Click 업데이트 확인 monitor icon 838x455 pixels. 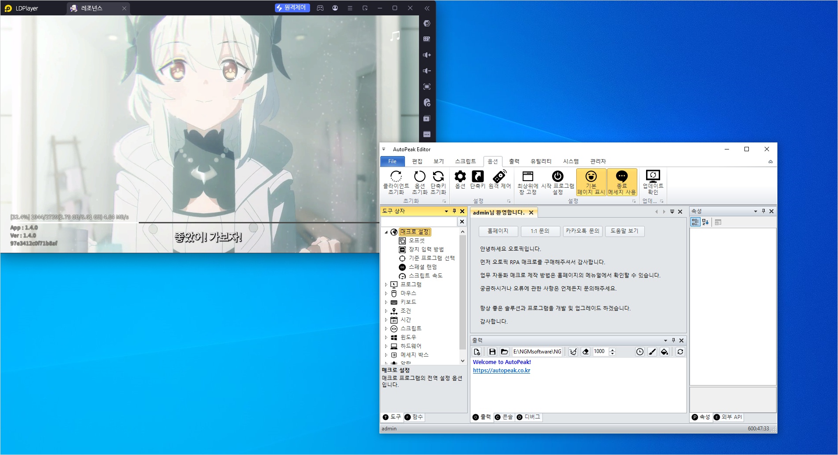click(653, 177)
